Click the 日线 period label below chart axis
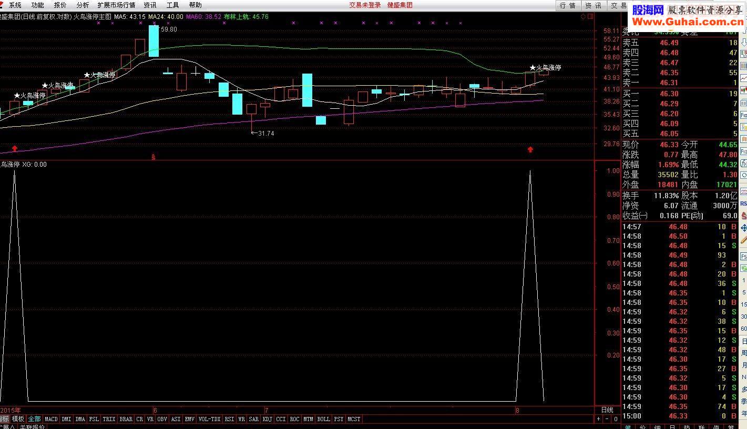The height and width of the screenshot is (429, 747). click(607, 410)
